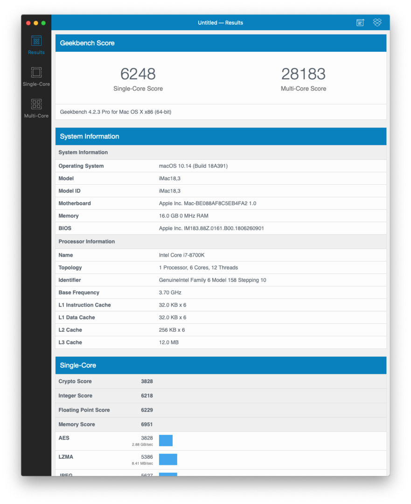This screenshot has height=504, width=411.
Task: Click the L1 Data Cache label
Action: tap(77, 318)
